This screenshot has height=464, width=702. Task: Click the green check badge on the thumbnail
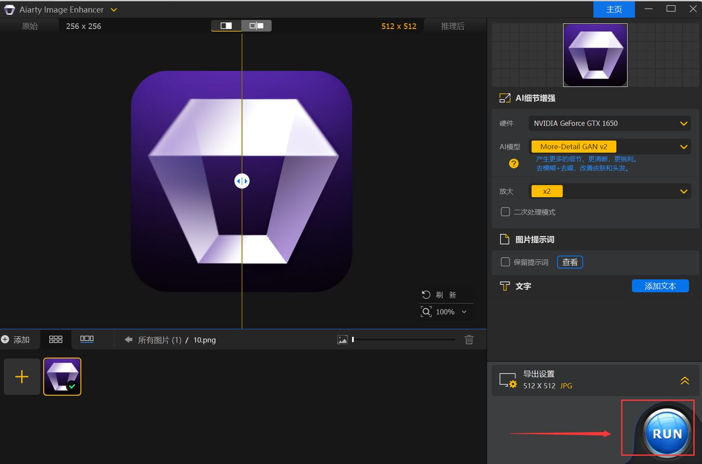72,386
